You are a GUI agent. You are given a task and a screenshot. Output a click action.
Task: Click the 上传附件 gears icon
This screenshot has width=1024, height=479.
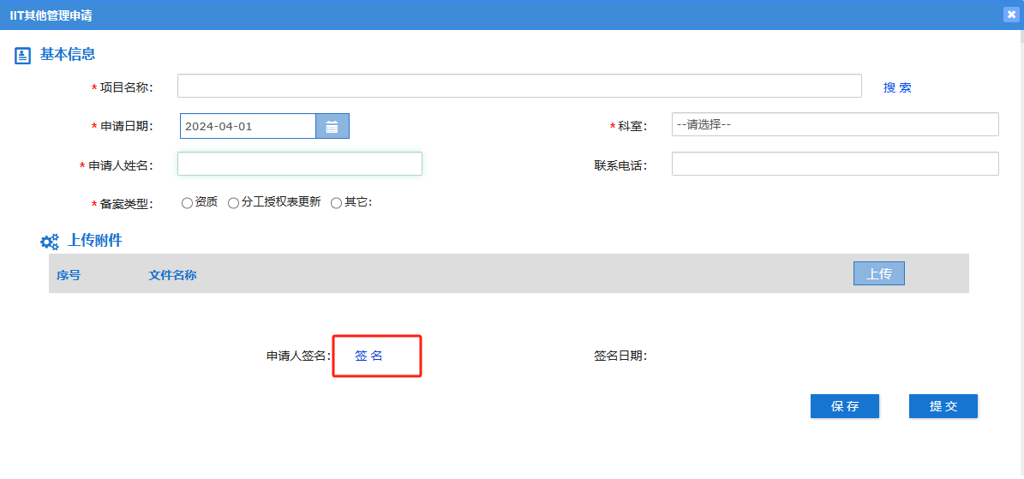pos(50,242)
